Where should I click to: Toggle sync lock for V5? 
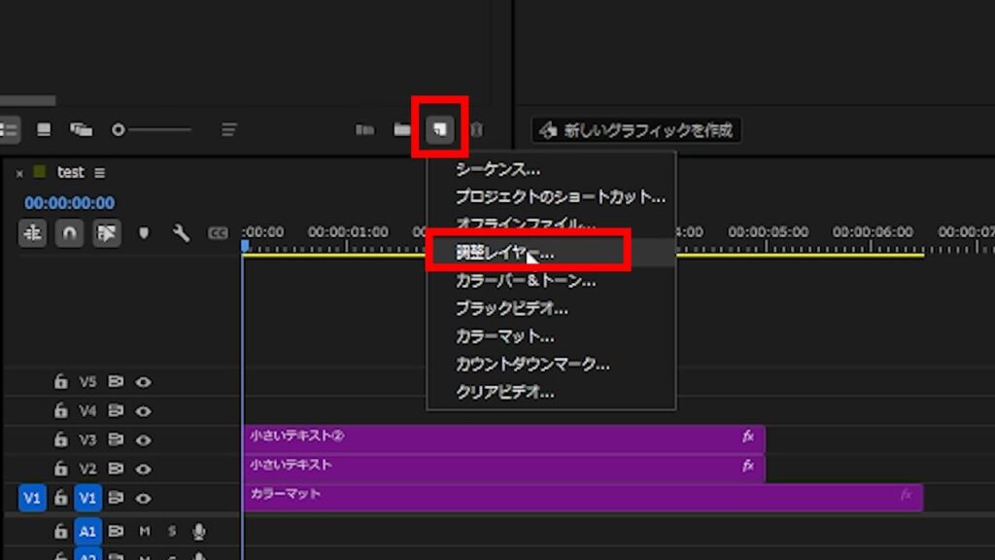click(x=116, y=381)
